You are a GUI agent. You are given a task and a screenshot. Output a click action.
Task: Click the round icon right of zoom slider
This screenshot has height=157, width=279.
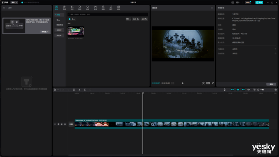pyautogui.click(x=276, y=90)
